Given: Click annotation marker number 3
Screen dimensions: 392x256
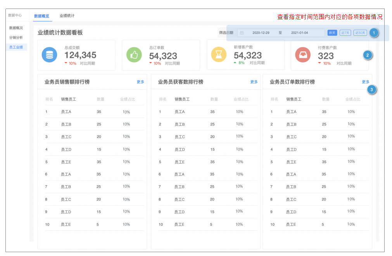Looking at the screenshot, I should point(371,90).
